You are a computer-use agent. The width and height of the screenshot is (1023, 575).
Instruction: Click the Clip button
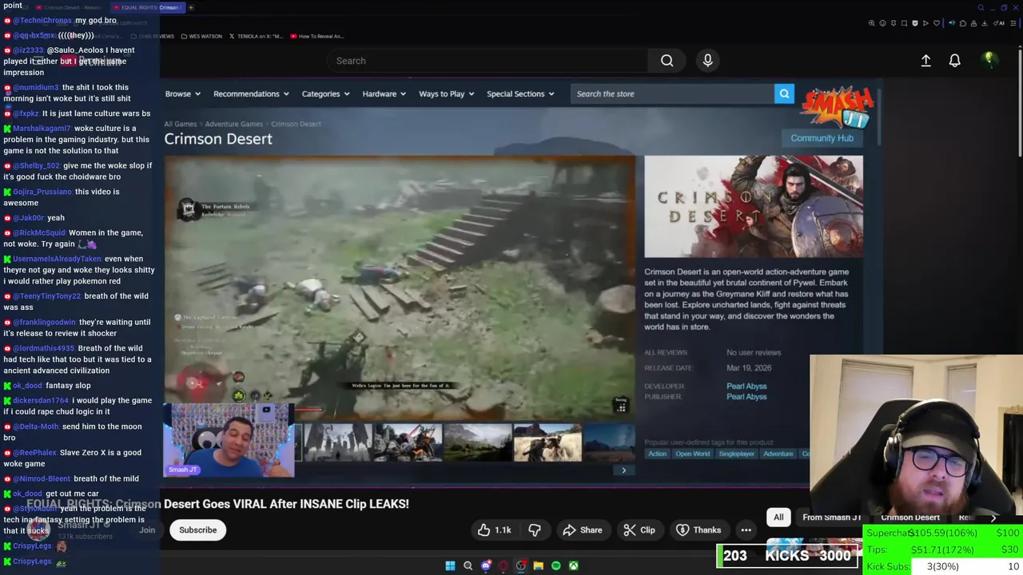coord(639,529)
